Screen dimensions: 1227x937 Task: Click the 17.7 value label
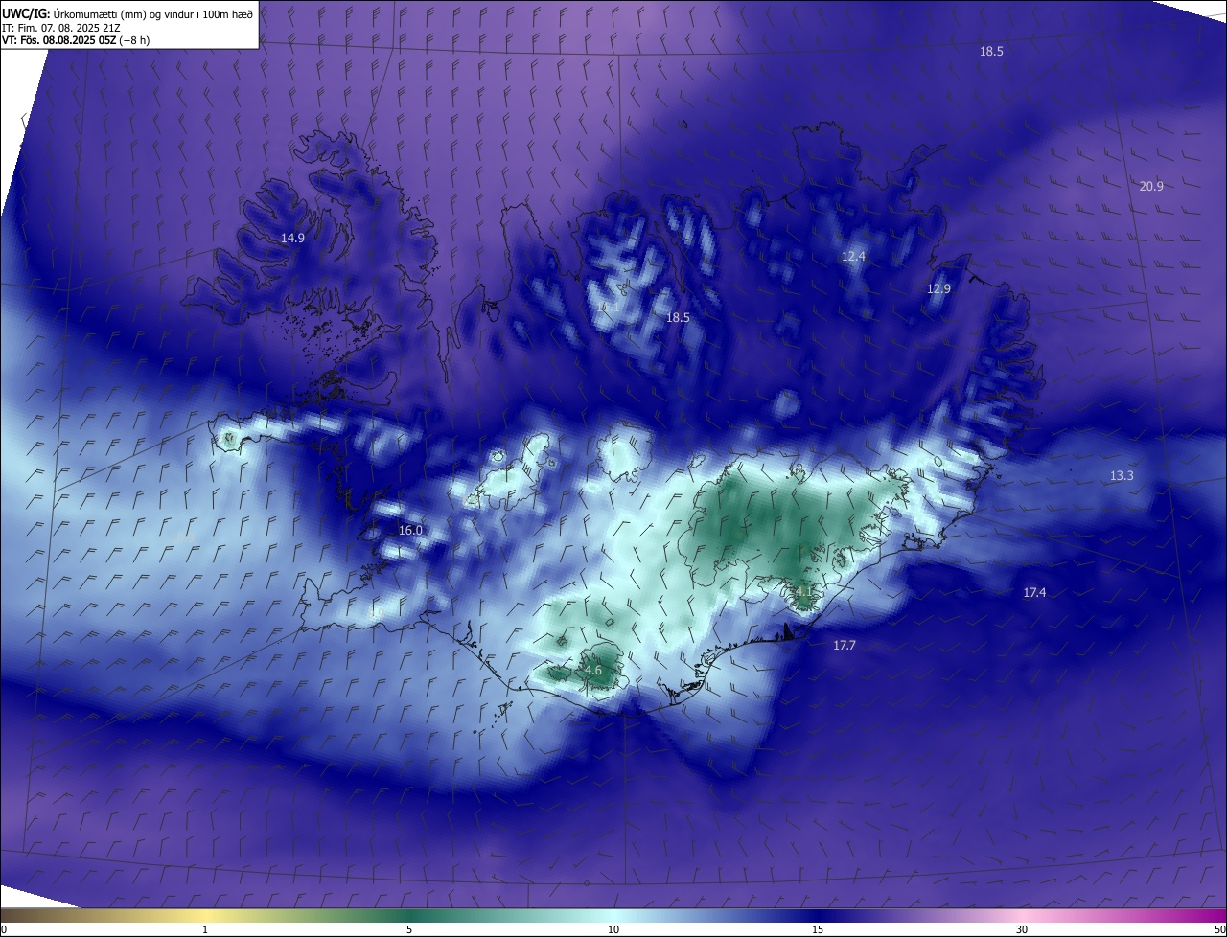point(844,646)
